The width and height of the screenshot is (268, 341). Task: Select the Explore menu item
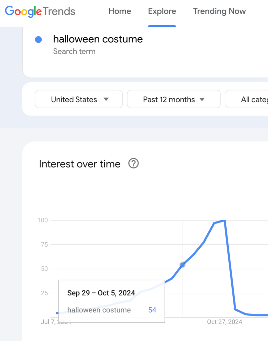click(x=162, y=11)
